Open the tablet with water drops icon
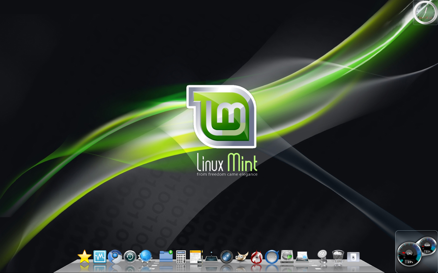 [211, 257]
